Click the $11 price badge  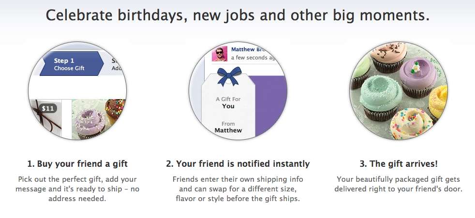click(47, 108)
